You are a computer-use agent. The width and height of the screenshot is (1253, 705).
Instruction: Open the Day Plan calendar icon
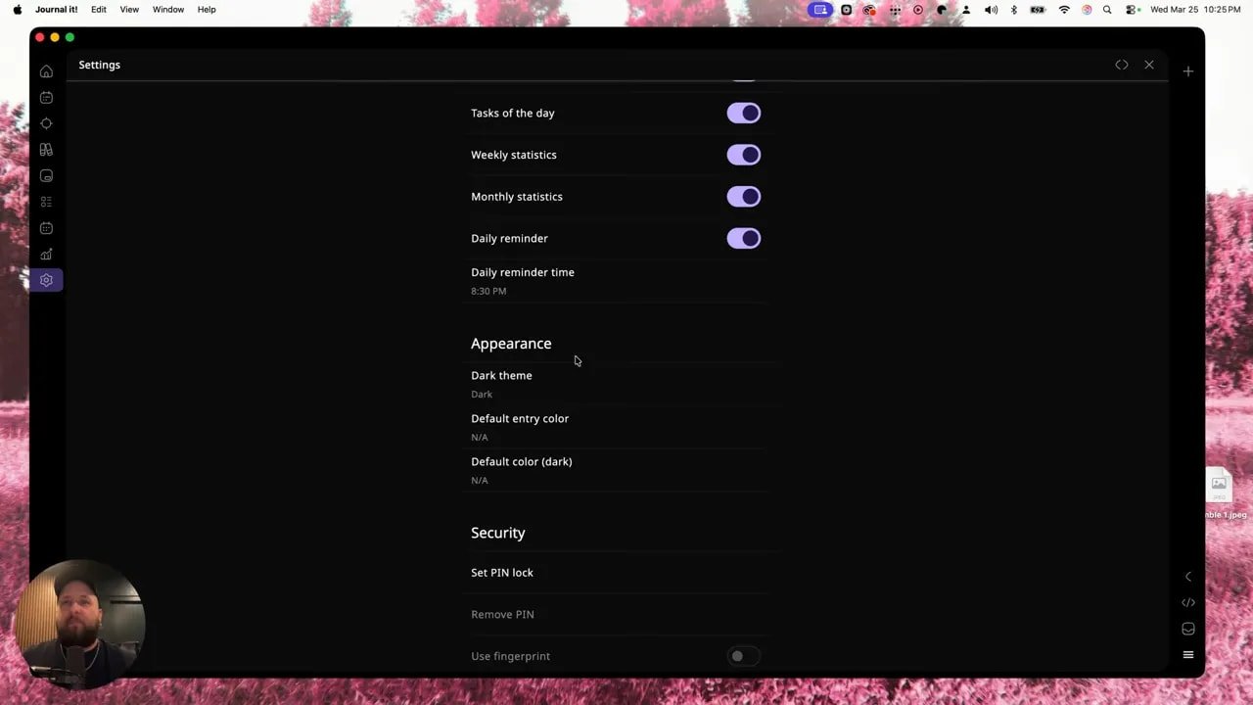(x=46, y=97)
